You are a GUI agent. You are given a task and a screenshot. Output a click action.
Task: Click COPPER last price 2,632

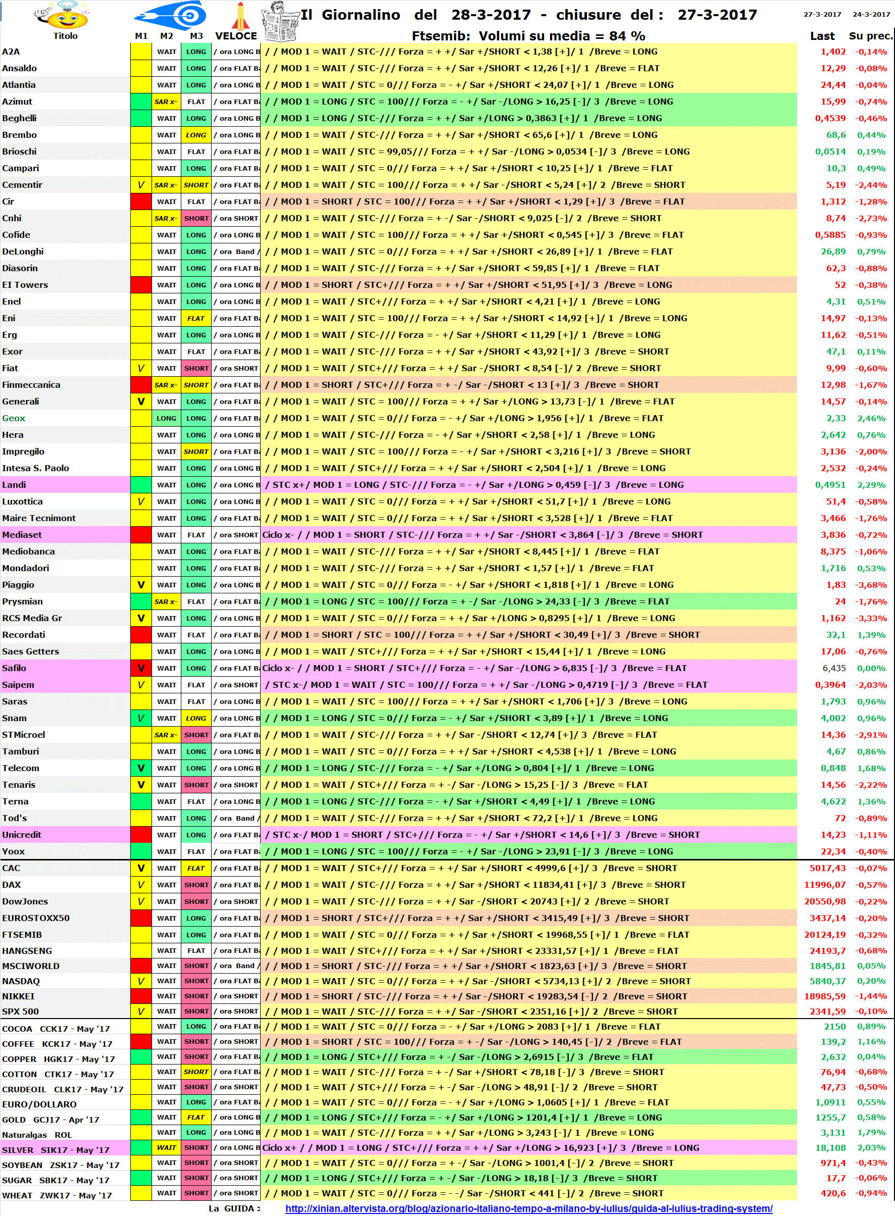point(833,1057)
